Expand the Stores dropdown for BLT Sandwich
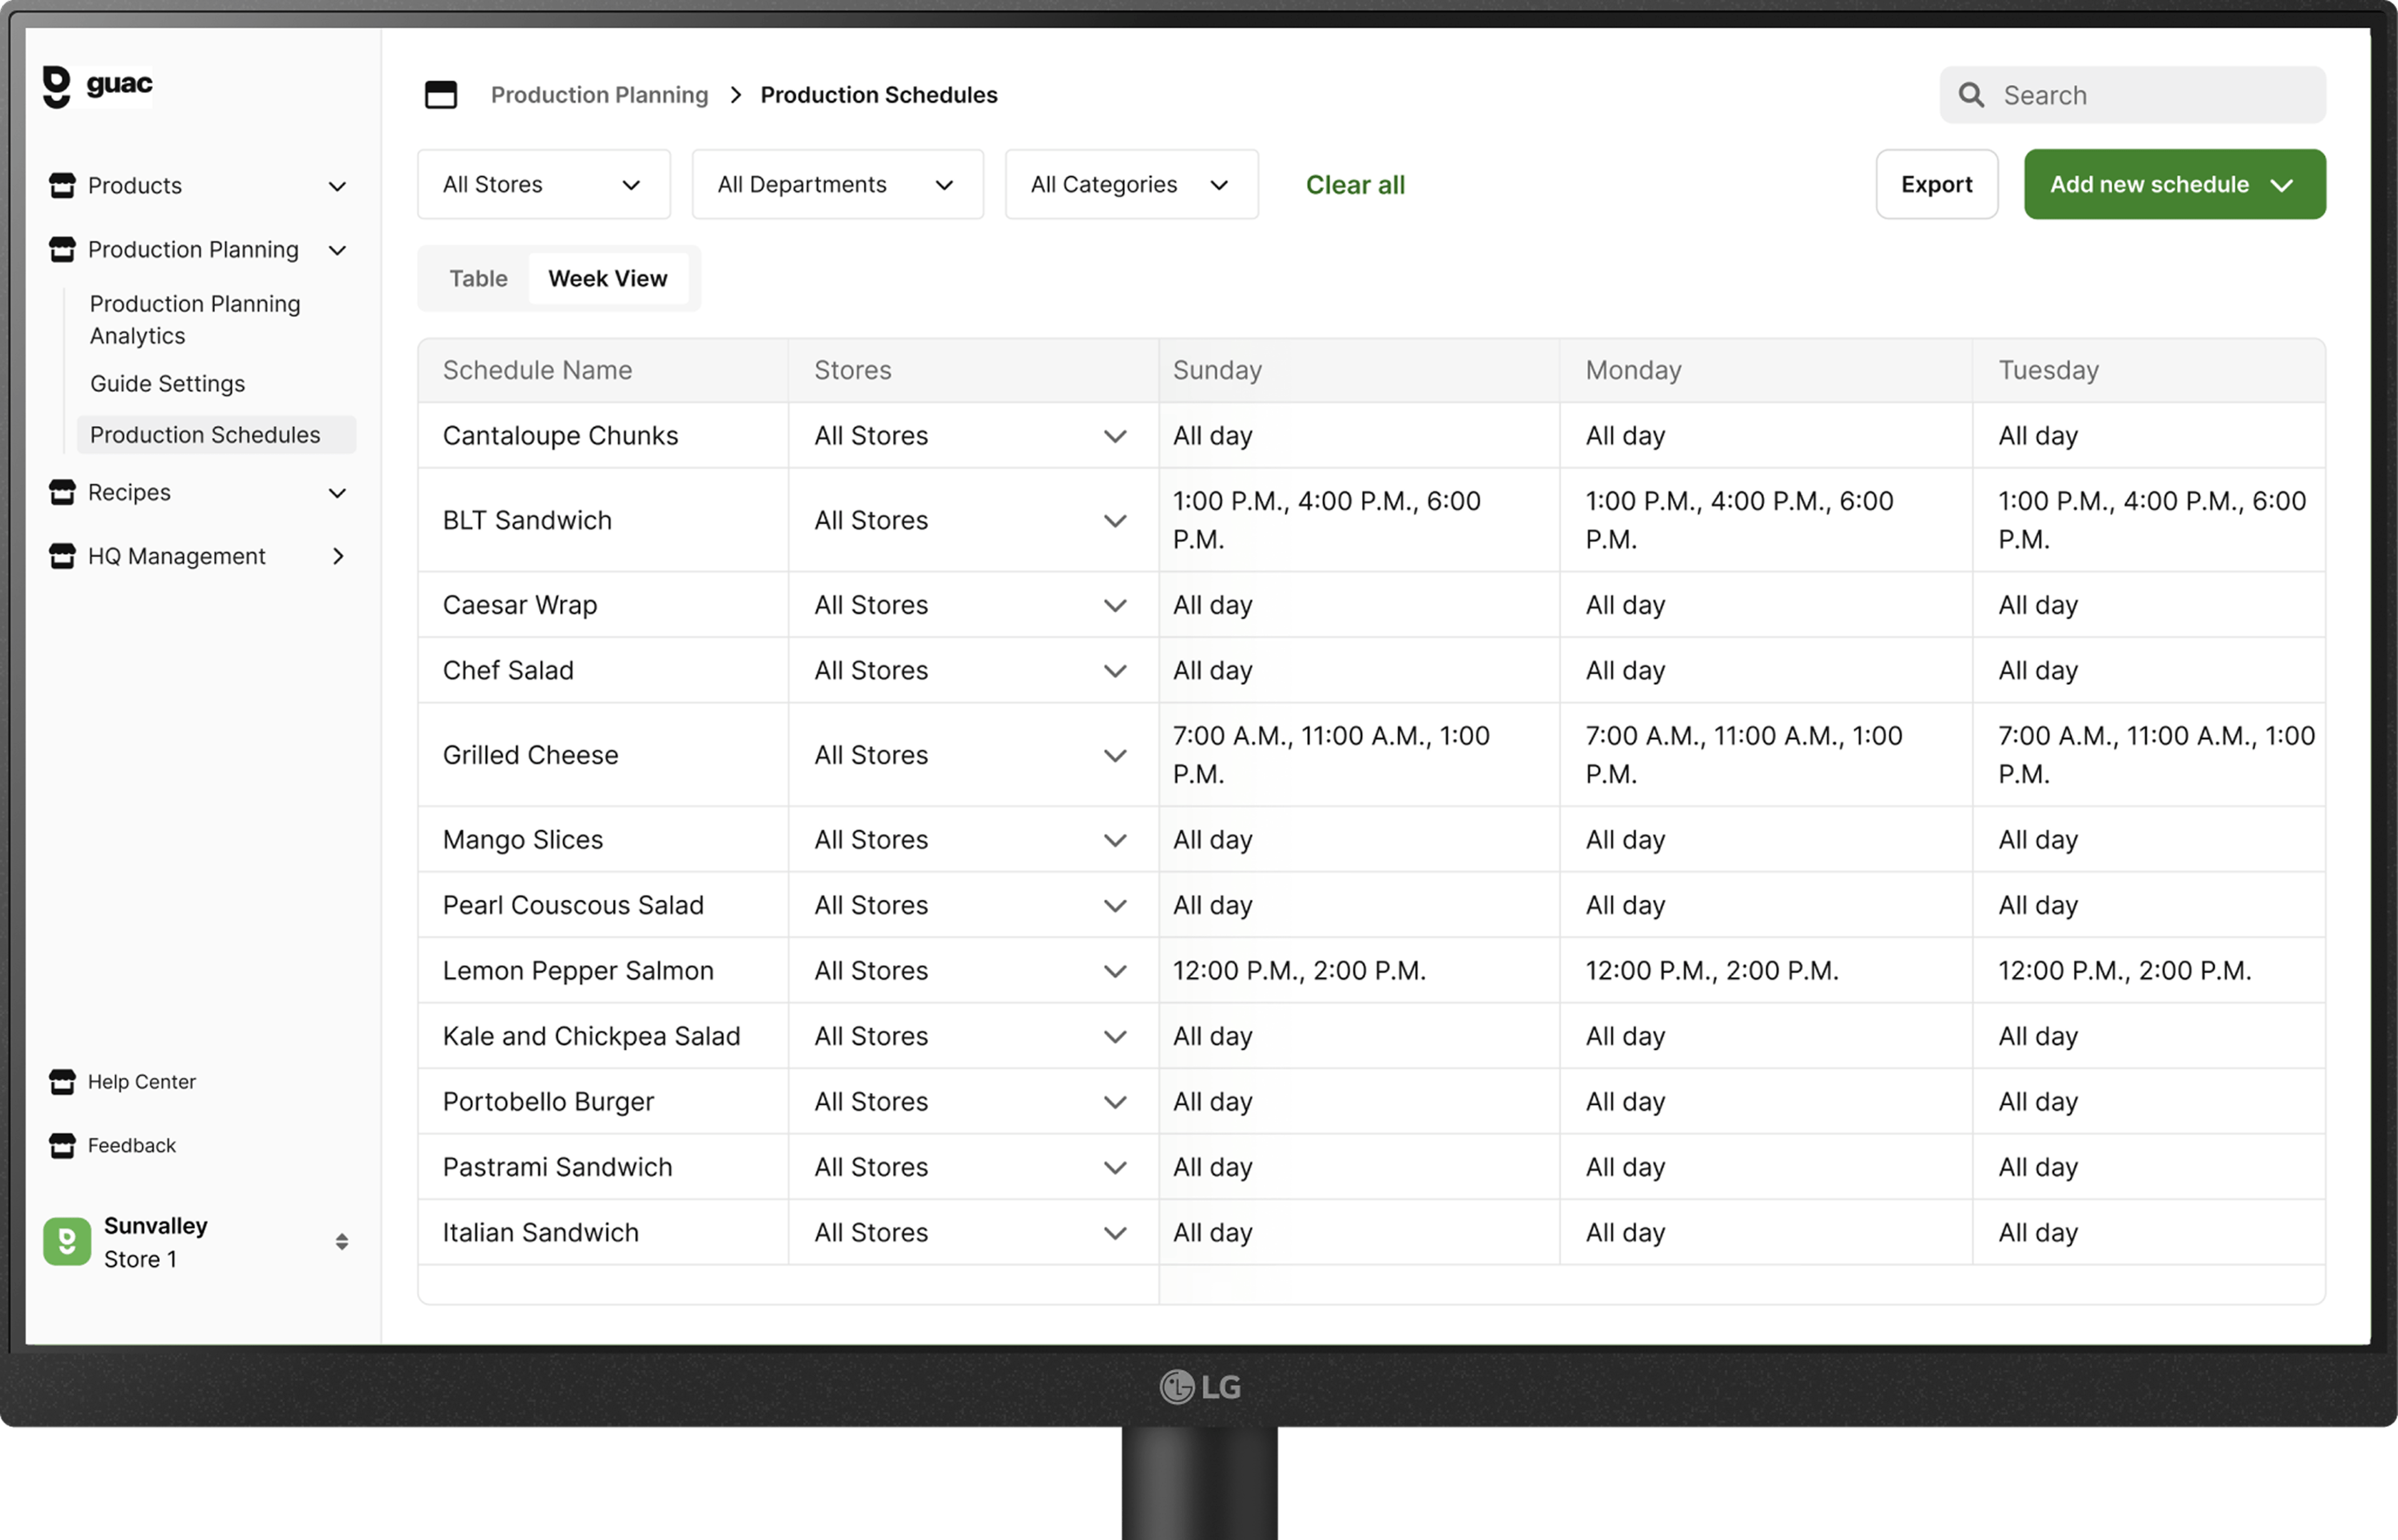 pyautogui.click(x=1115, y=520)
